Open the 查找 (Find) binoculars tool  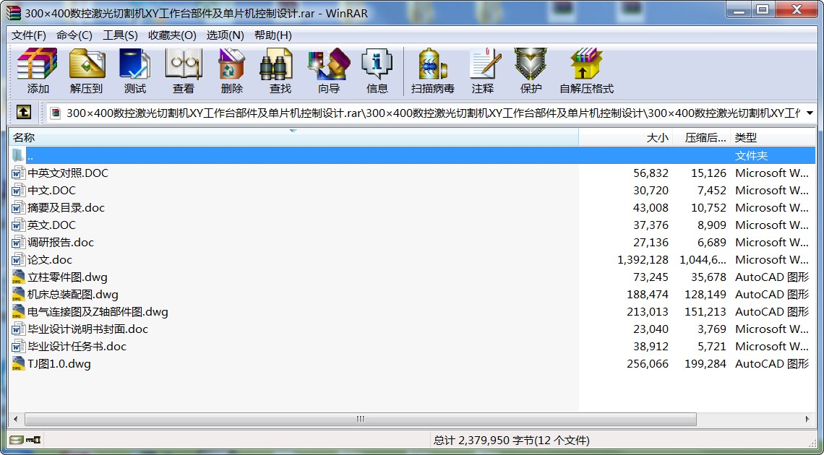[280, 71]
